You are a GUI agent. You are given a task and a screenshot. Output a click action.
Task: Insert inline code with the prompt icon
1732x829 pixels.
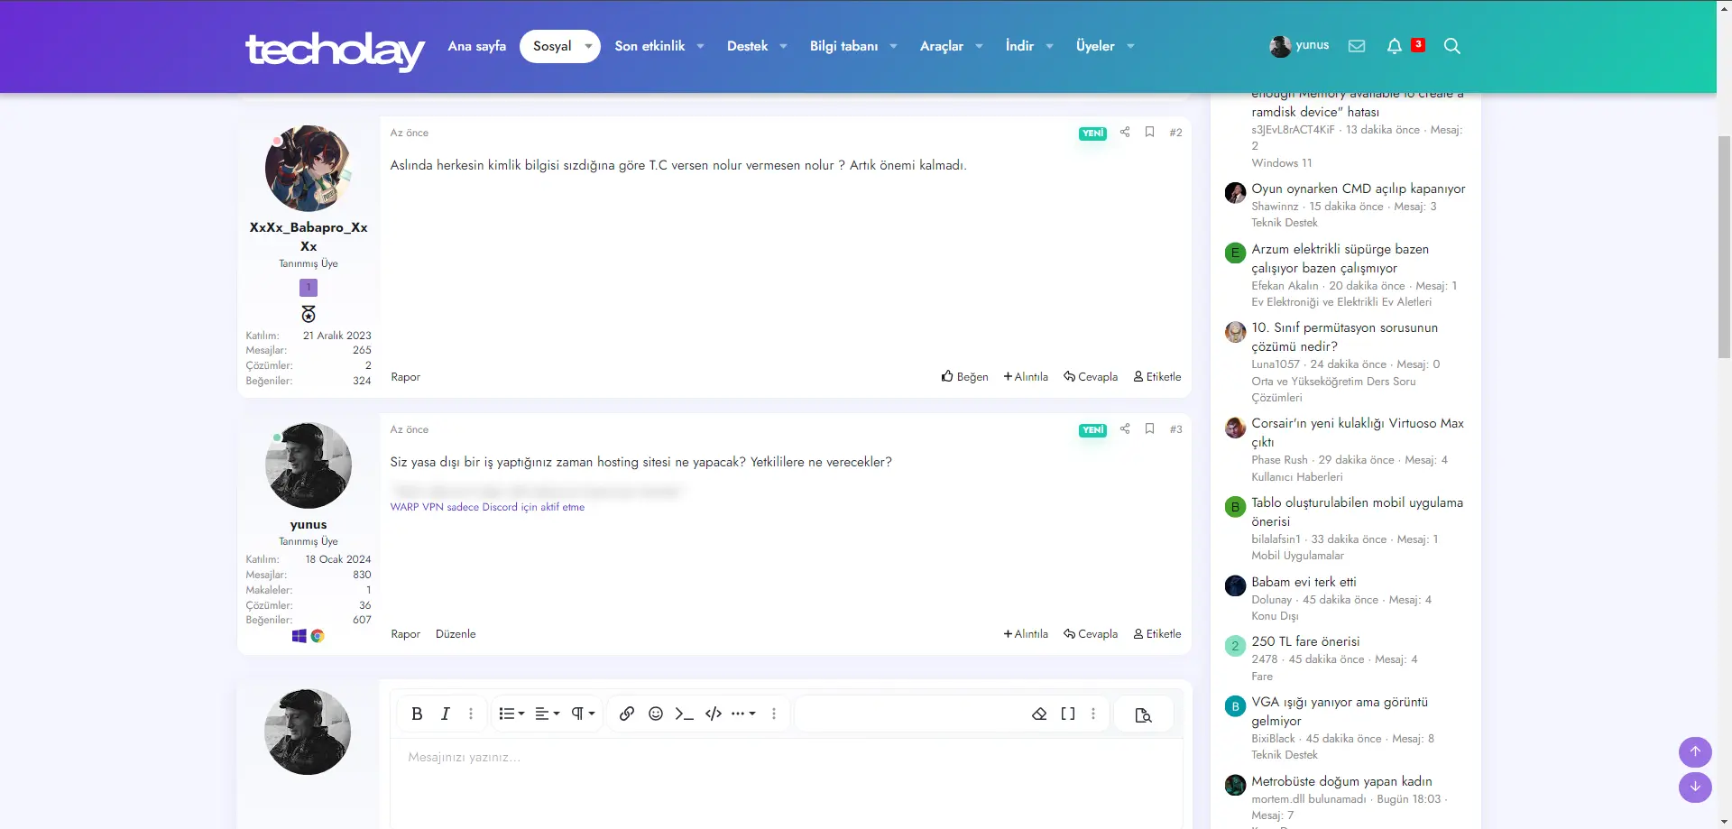pos(685,714)
